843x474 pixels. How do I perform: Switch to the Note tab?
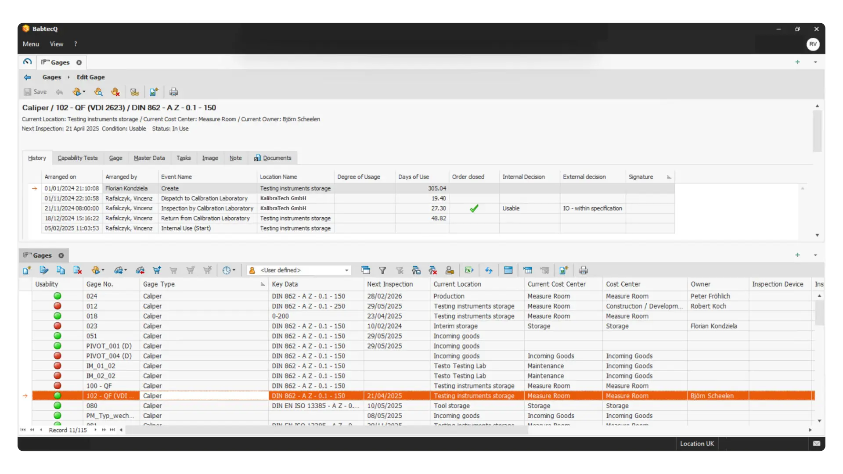coord(235,158)
